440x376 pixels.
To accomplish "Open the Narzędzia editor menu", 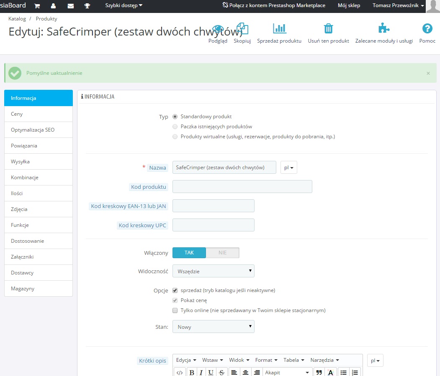I will (x=325, y=360).
